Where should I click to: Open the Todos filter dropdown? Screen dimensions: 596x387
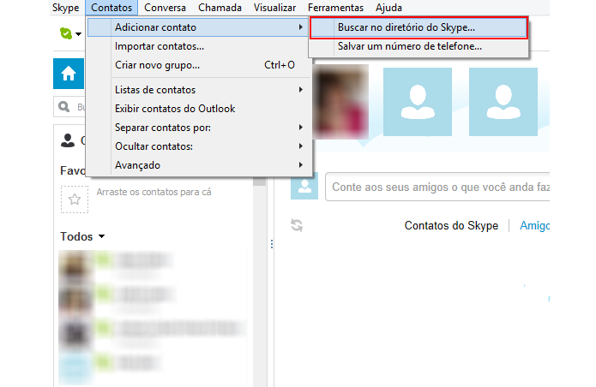(x=82, y=236)
